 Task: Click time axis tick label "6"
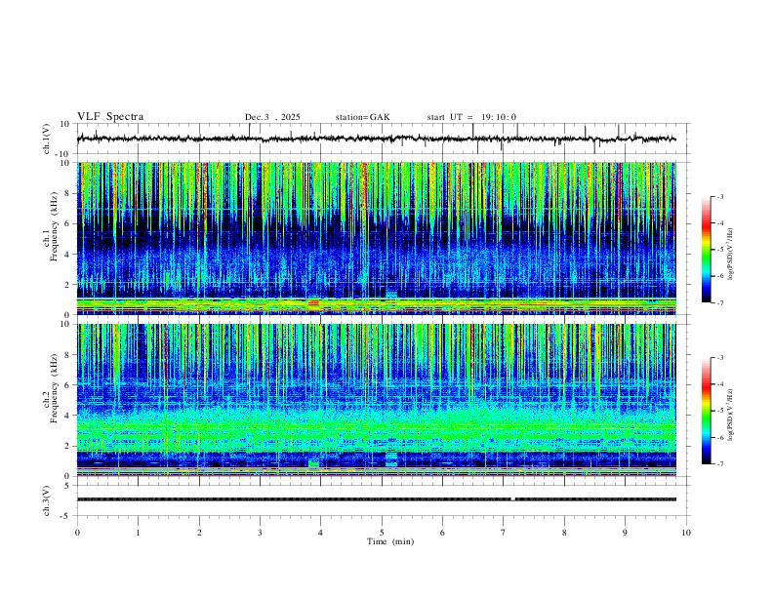click(443, 533)
